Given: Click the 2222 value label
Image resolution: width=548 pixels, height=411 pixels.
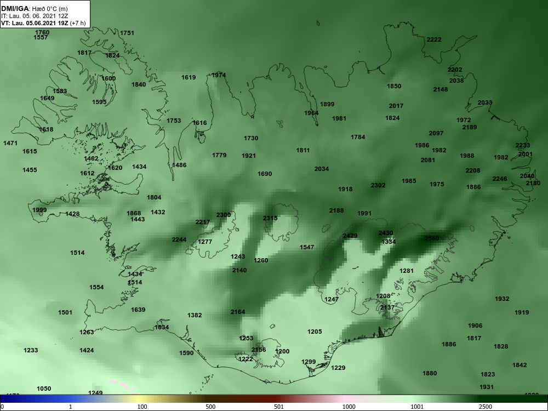Looking at the screenshot, I should pos(434,40).
